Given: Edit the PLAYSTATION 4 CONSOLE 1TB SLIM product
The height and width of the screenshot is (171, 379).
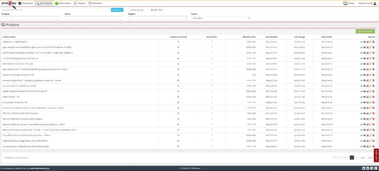Looking at the screenshot, I should (370, 64).
